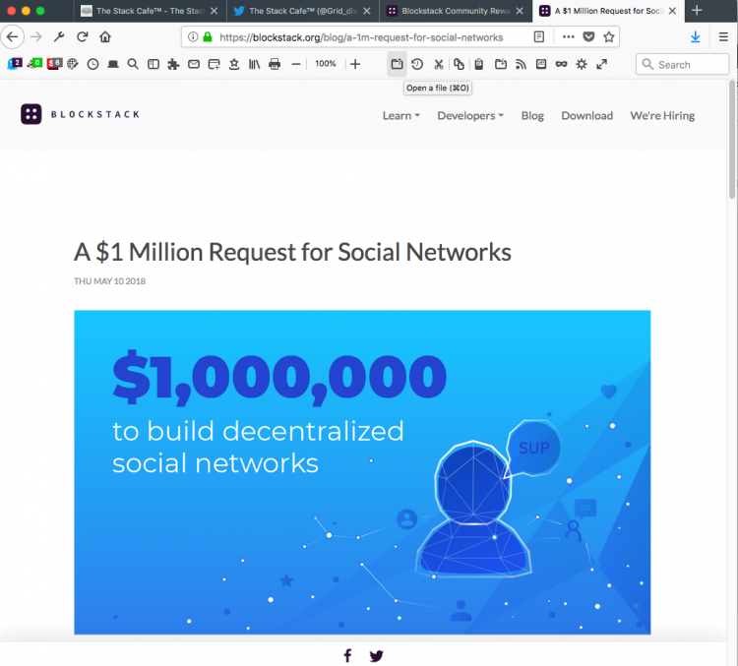The image size is (738, 666).
Task: Click the Cut scissors toolbar icon
Action: tap(439, 64)
